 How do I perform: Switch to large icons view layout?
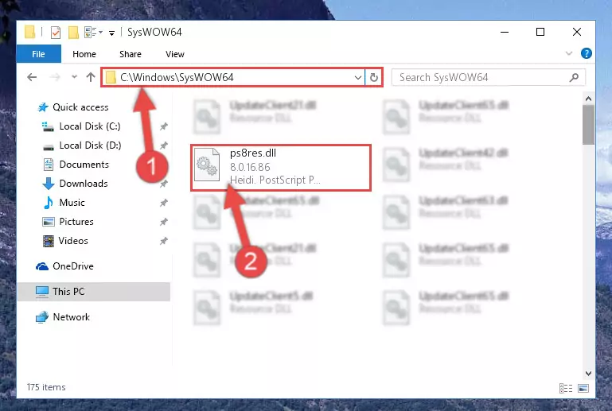coord(583,388)
